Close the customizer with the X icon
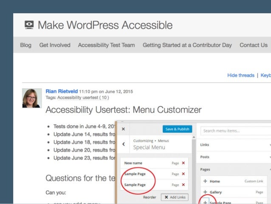The image size is (271, 204). [x=123, y=129]
